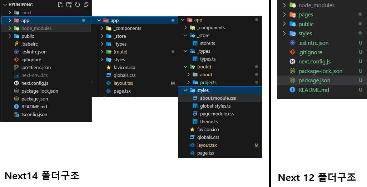Open theme.ts file
367x187 pixels.
[x=209, y=122]
